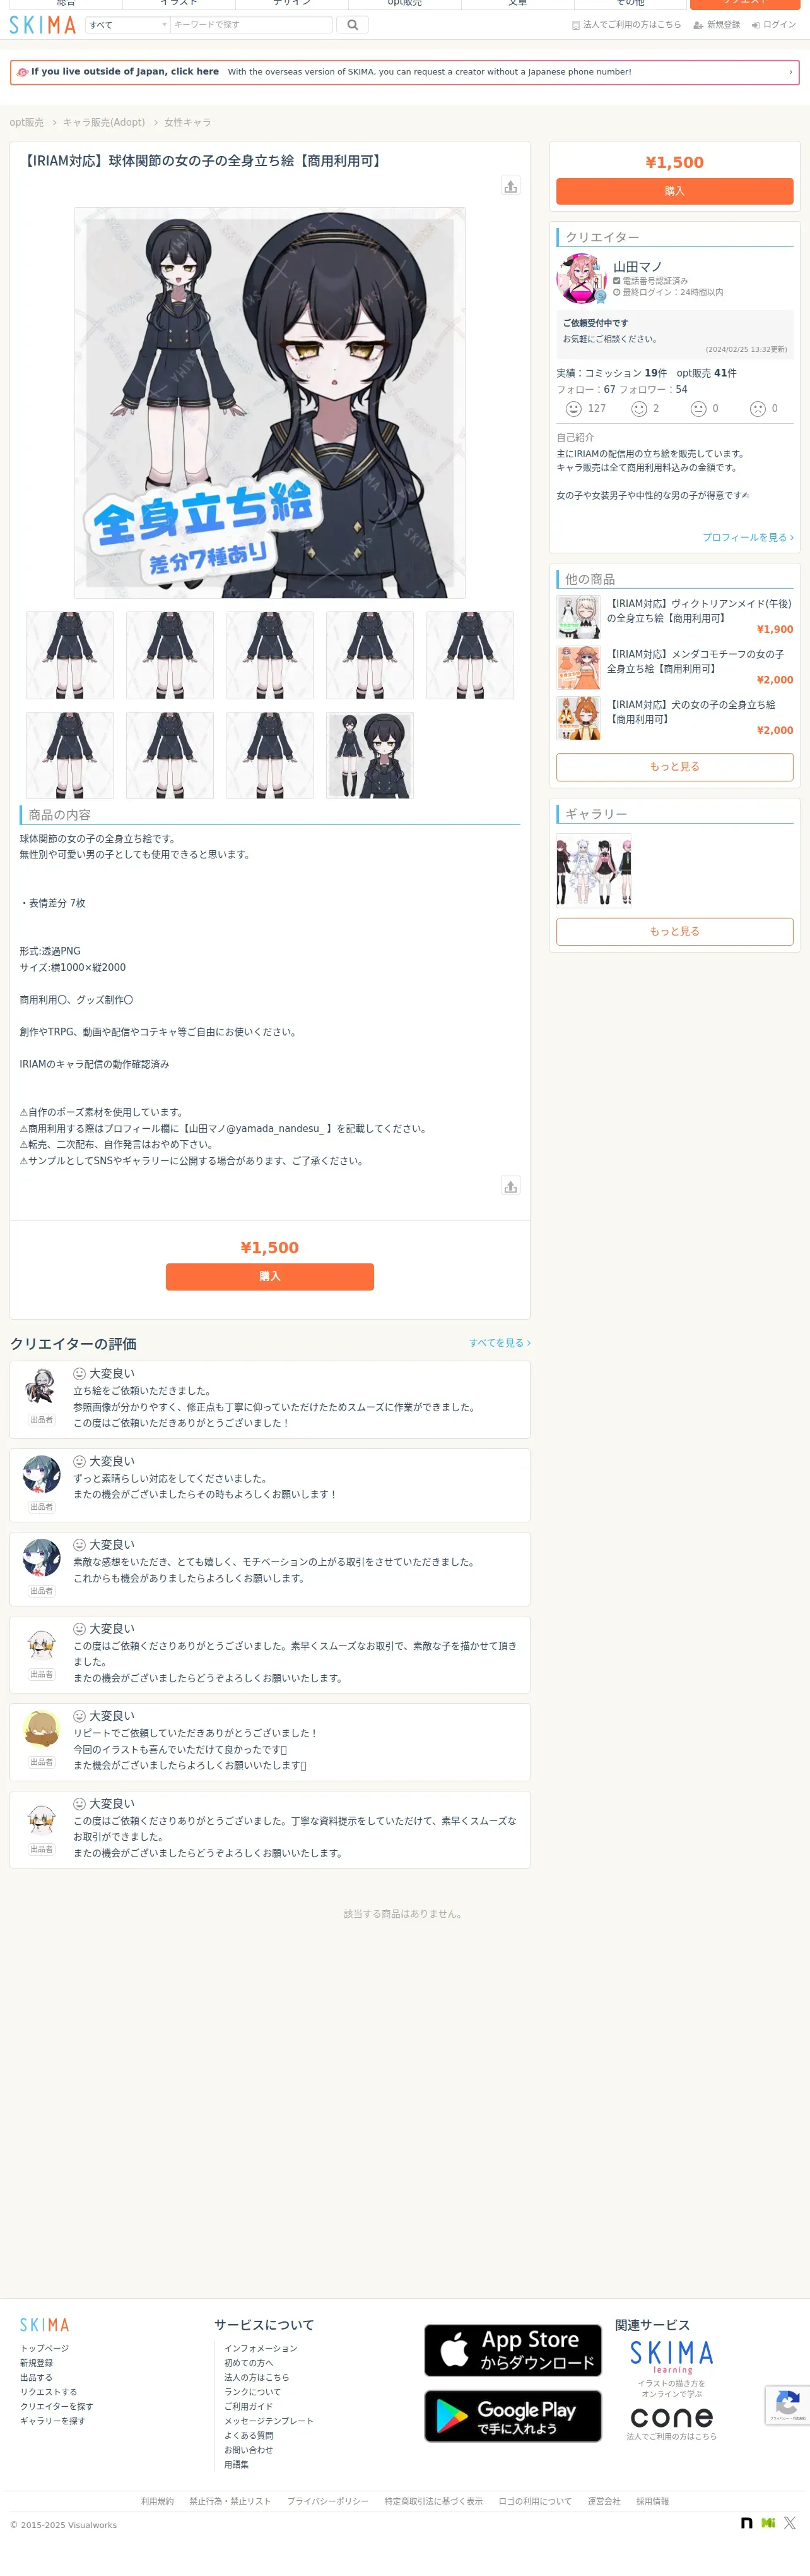Click the sad face rating icon

point(758,409)
